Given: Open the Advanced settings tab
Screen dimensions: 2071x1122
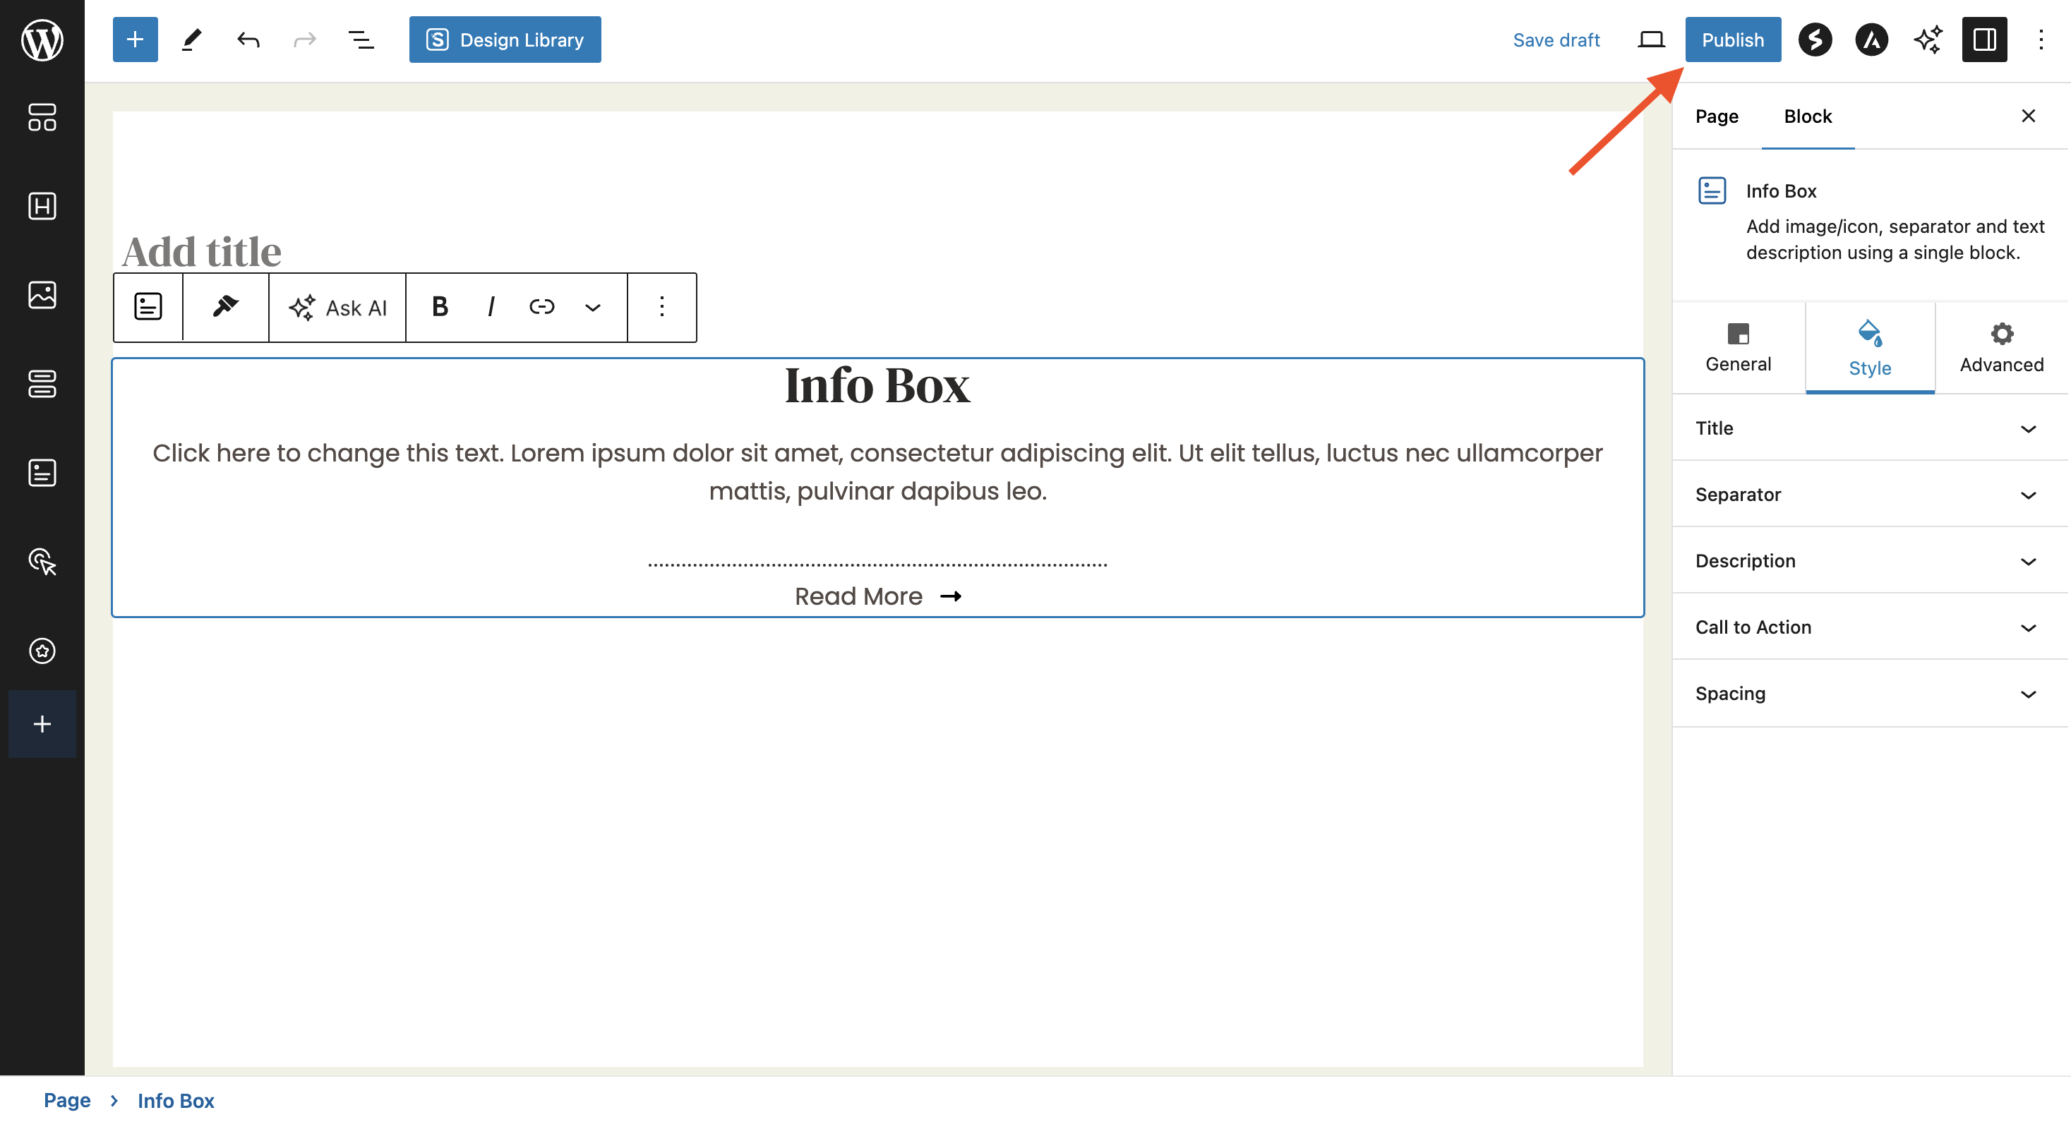Looking at the screenshot, I should coord(2000,348).
